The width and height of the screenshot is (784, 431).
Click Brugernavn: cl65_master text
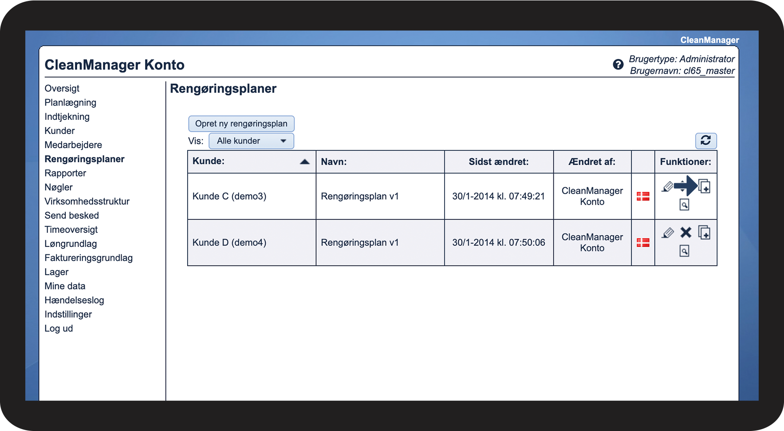tap(682, 71)
